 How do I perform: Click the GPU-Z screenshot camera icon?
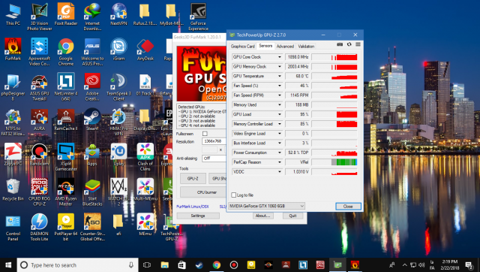click(340, 44)
